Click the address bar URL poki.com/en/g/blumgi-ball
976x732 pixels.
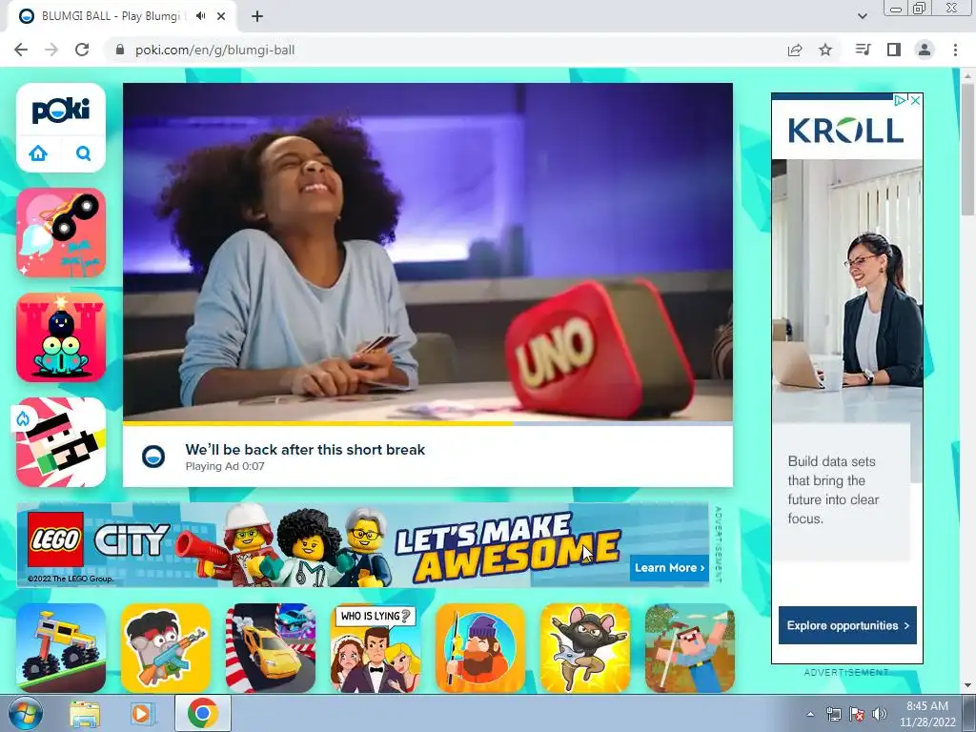click(214, 50)
